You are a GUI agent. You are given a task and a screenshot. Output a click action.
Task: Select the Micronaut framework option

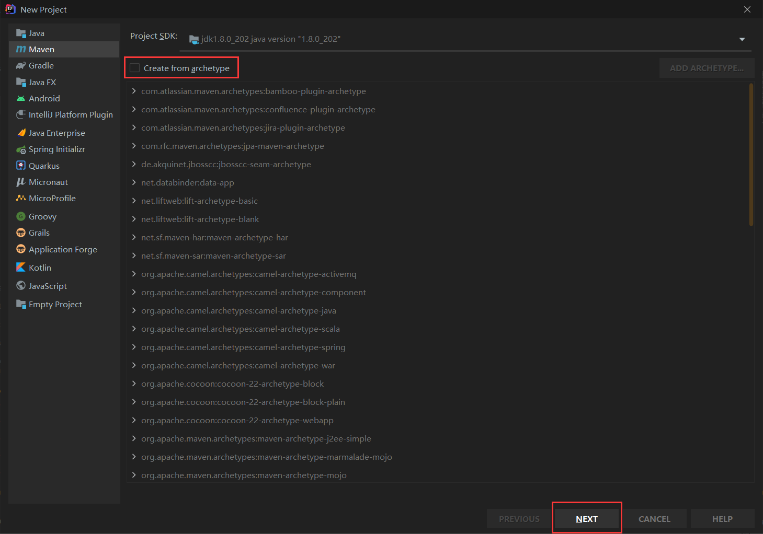48,182
